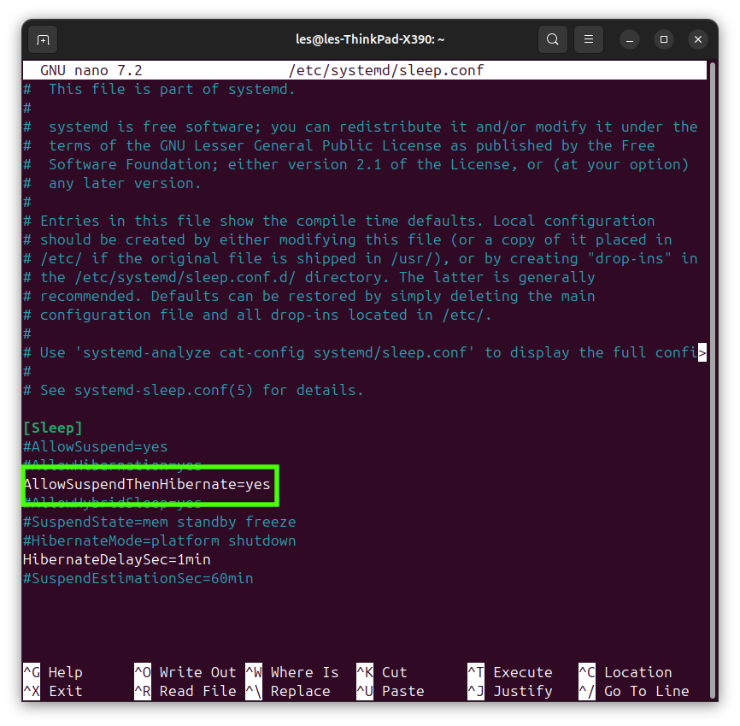Place cursor on HibernateDelaySec=1min line
The image size is (740, 726).
pyautogui.click(x=115, y=559)
